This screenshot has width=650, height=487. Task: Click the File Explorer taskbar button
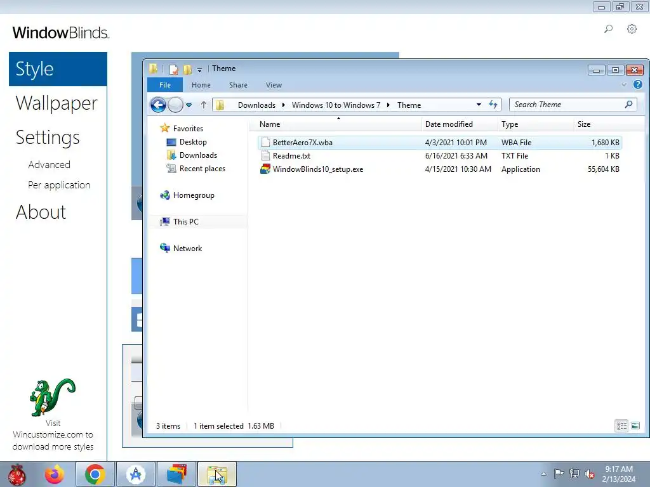pos(217,474)
